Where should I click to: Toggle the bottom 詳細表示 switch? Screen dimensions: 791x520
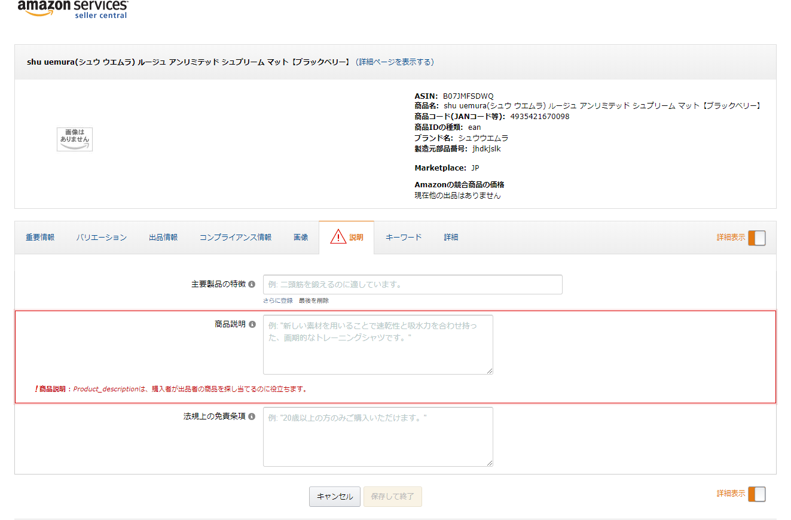pyautogui.click(x=756, y=494)
